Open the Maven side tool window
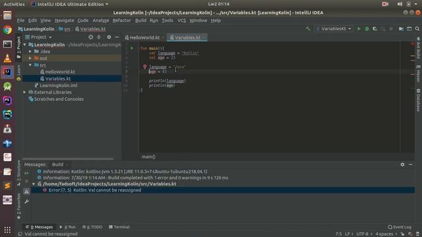 coord(418,74)
